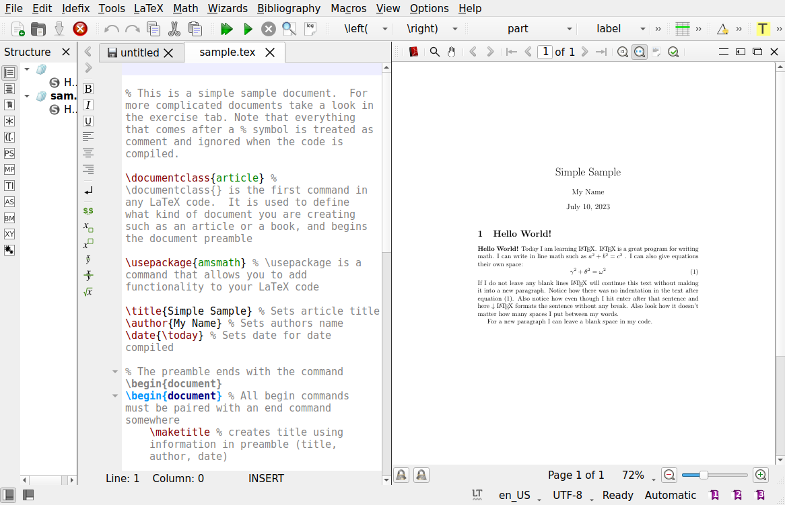View the log file with the log icon
This screenshot has height=505, width=785.
point(310,29)
